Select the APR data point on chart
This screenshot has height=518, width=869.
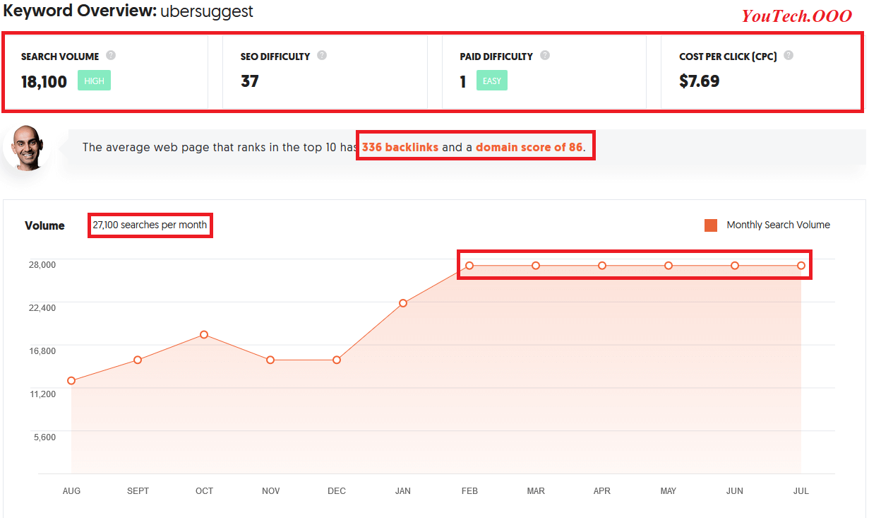(602, 266)
